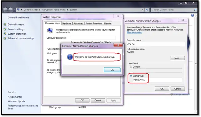Click the blue Help question mark icon

coord(193,15)
